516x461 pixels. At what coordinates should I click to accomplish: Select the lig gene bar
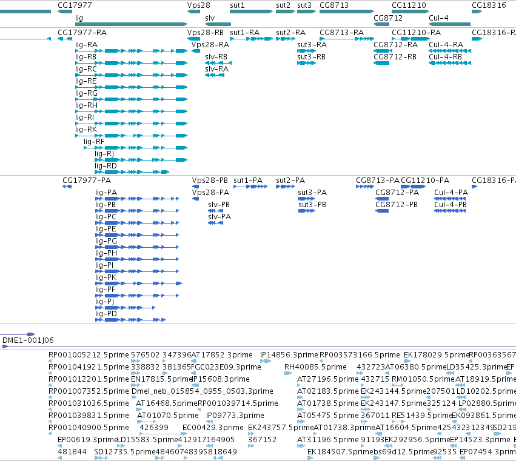click(x=132, y=24)
